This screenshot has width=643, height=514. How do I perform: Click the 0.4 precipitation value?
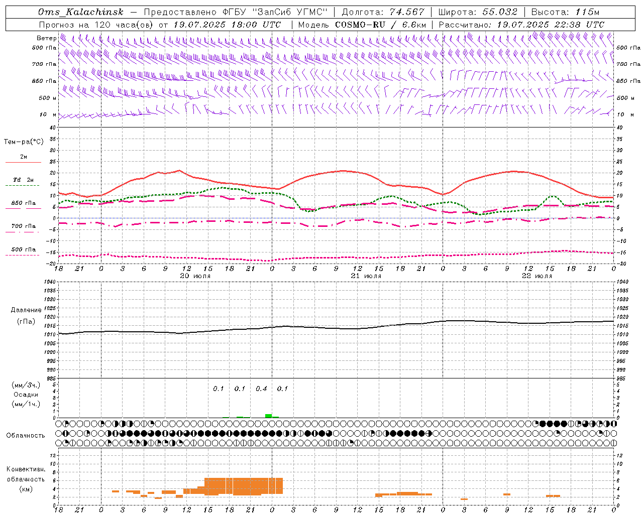pos(261,389)
